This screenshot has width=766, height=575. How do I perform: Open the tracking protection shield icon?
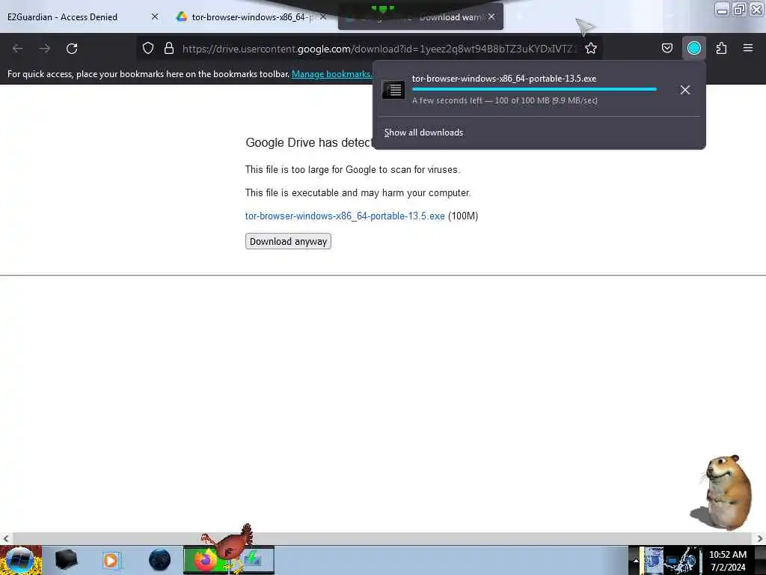[148, 48]
